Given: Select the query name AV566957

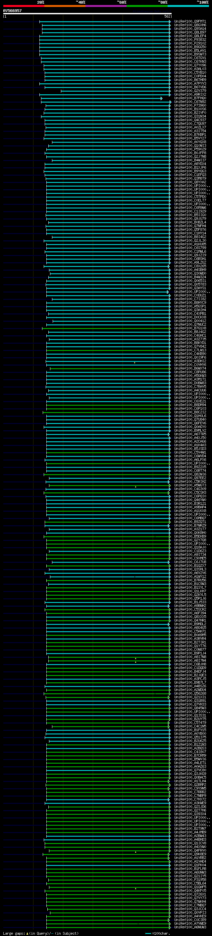Looking at the screenshot, I should tap(12, 11).
